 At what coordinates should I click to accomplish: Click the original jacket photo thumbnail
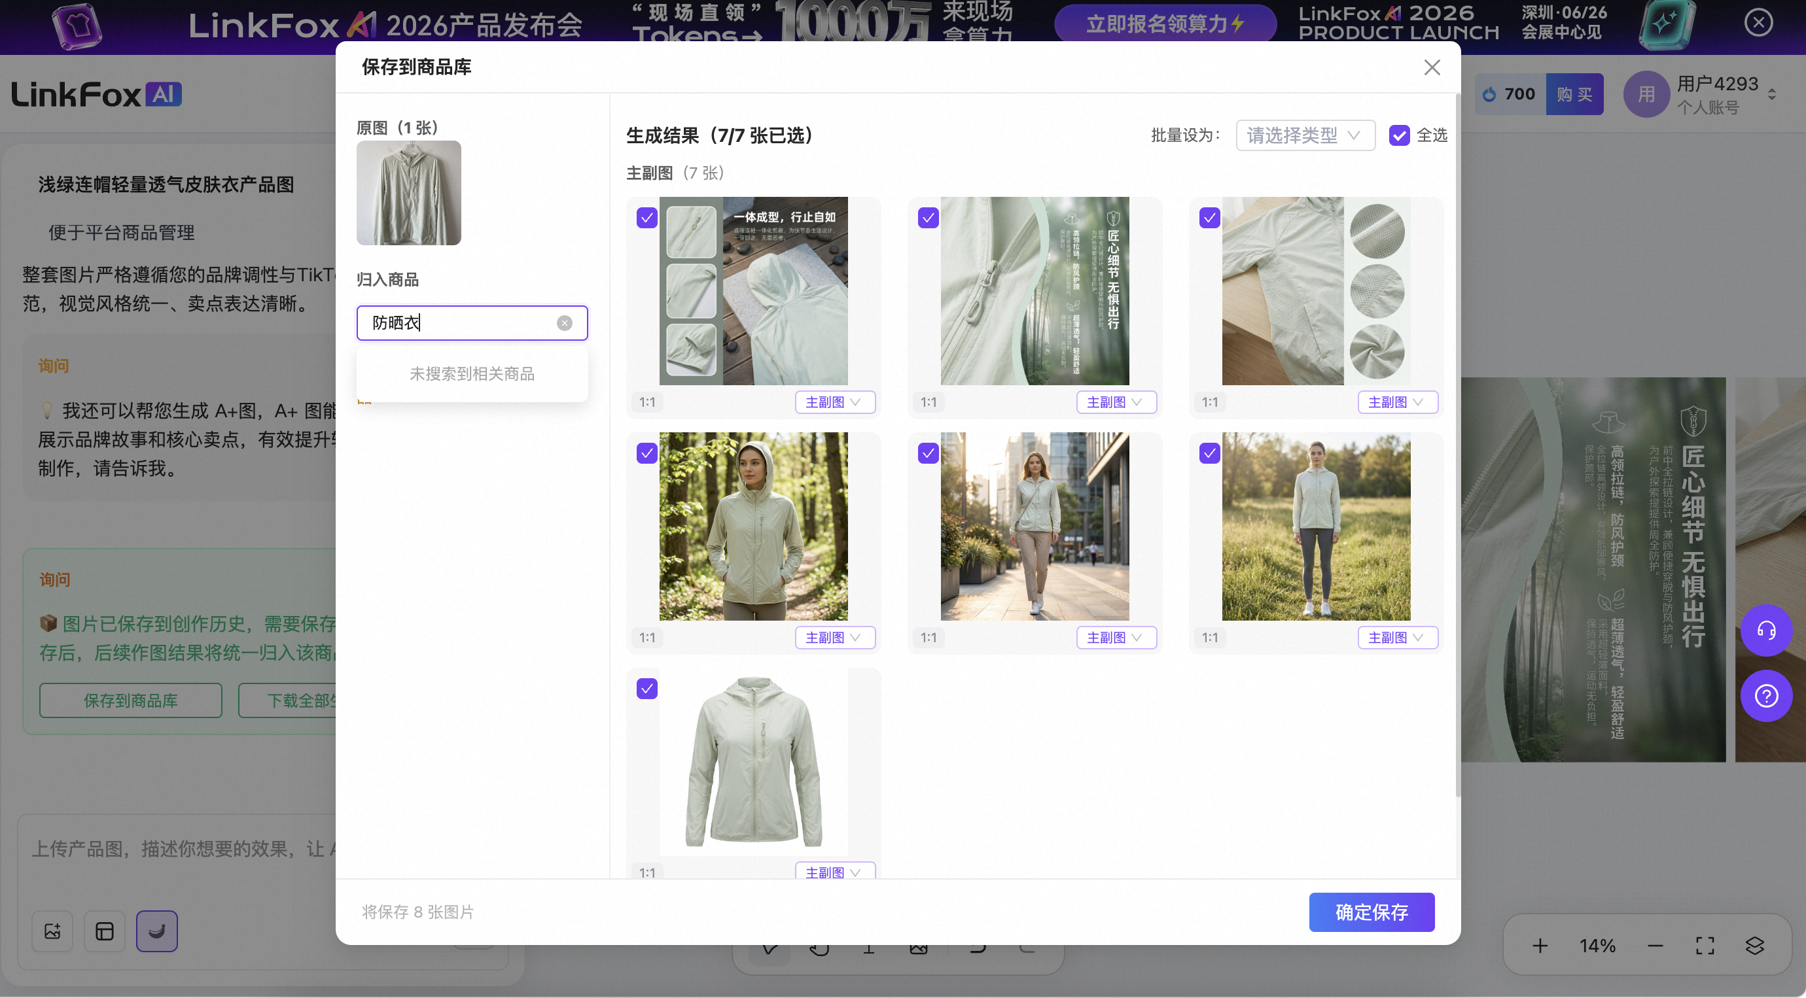point(409,193)
